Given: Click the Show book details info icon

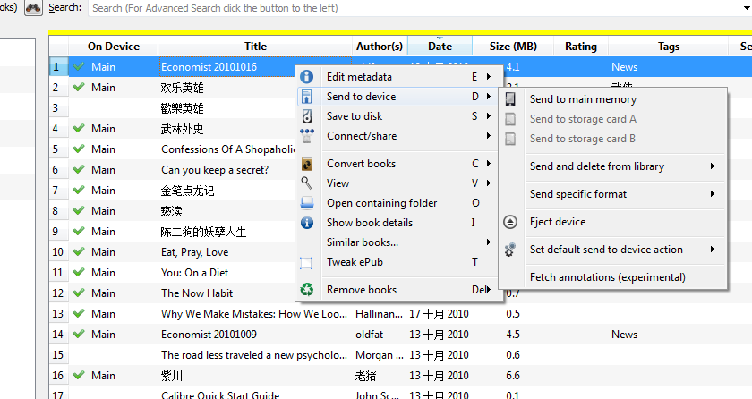Looking at the screenshot, I should tap(306, 223).
